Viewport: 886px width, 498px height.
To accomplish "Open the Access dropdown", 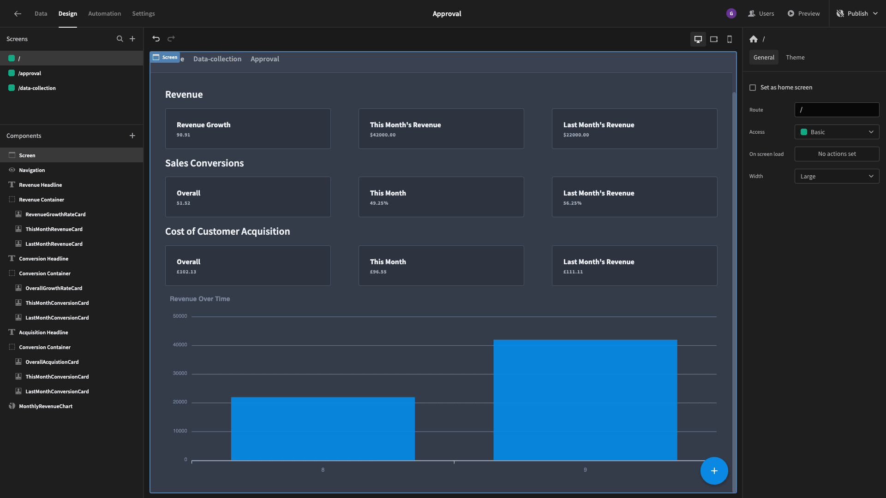I will (837, 132).
